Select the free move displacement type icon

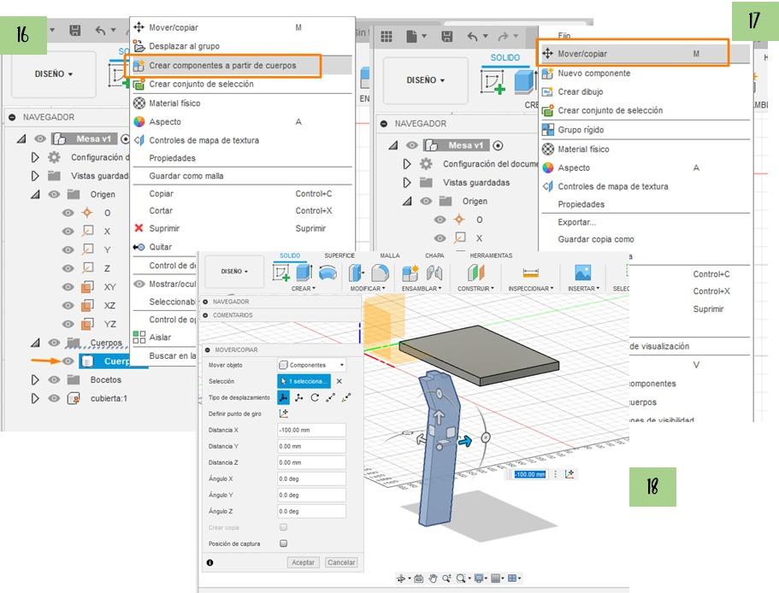[x=283, y=397]
